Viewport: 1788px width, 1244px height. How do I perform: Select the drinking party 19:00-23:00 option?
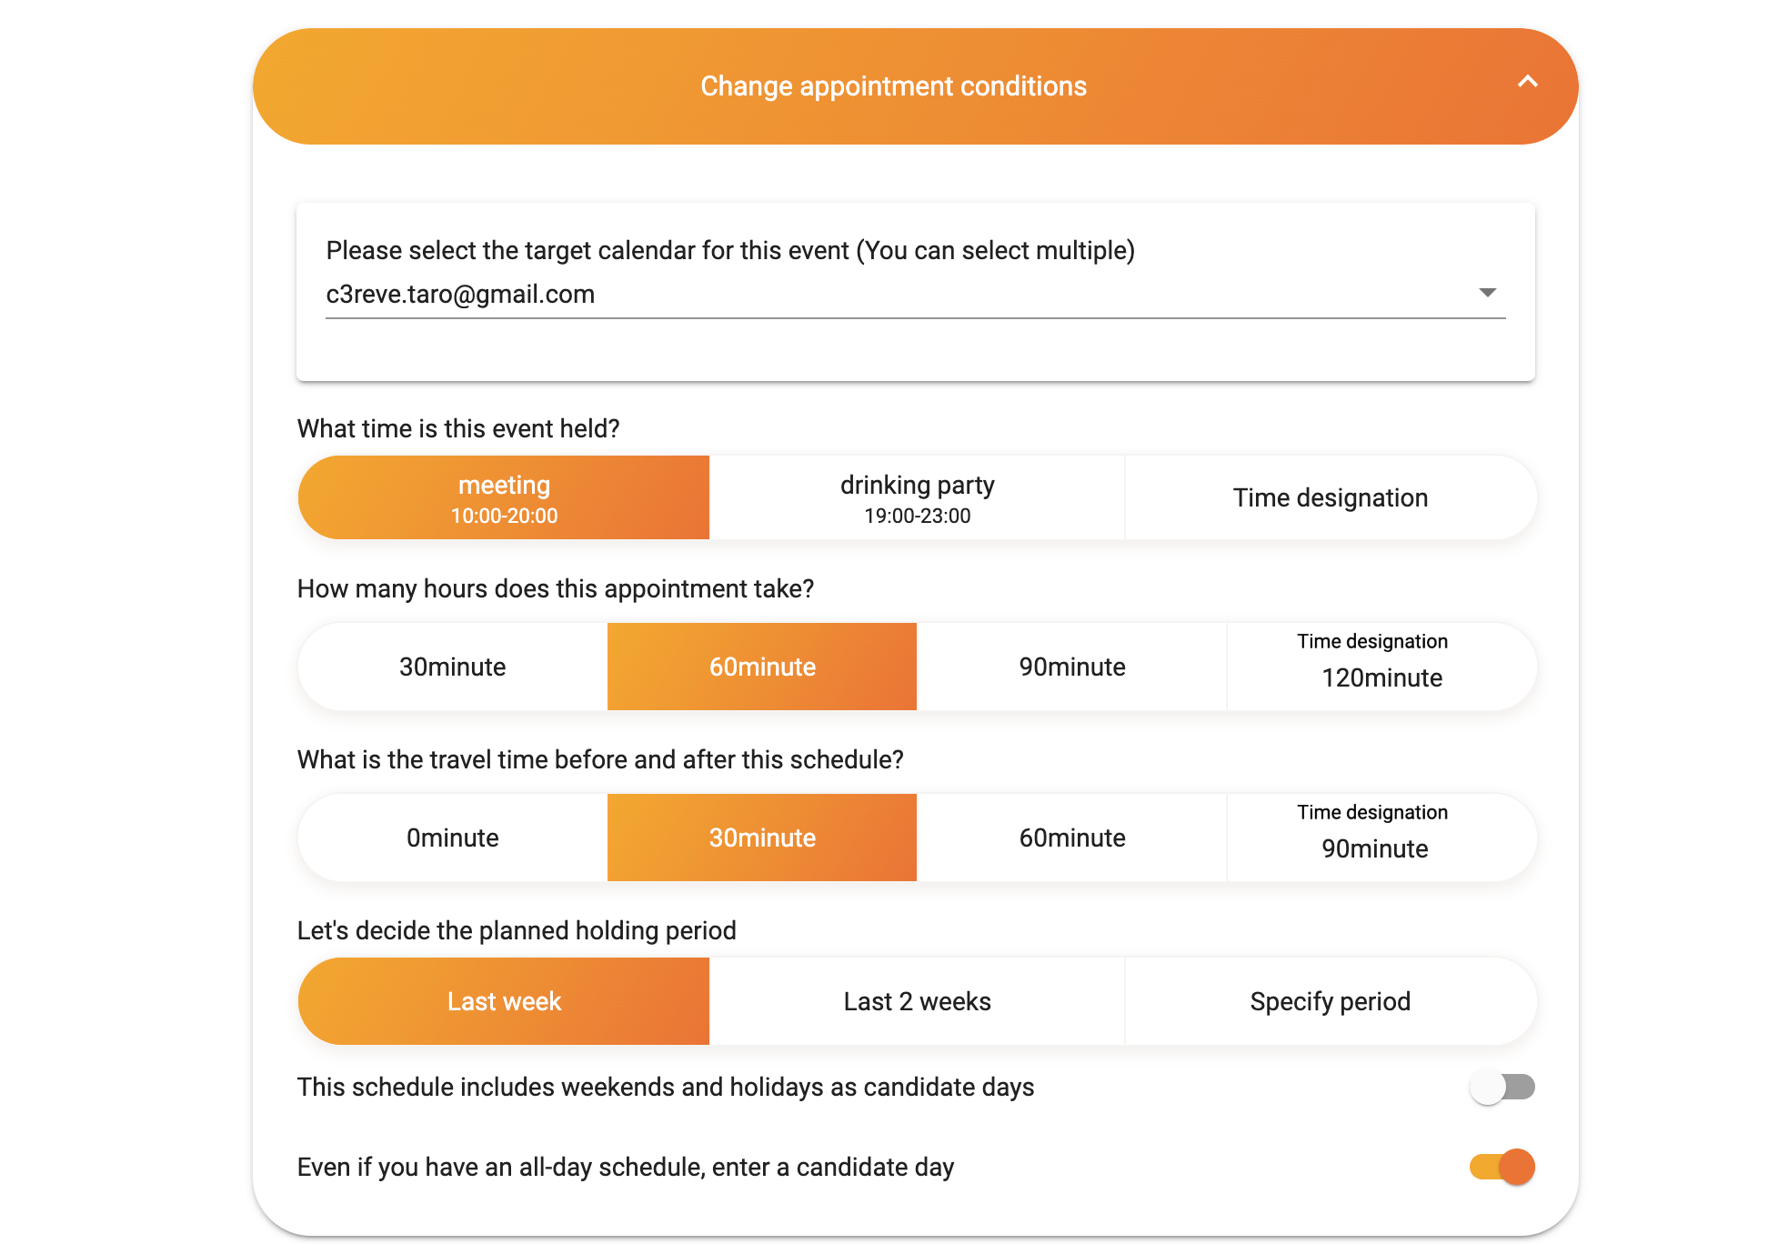(917, 498)
